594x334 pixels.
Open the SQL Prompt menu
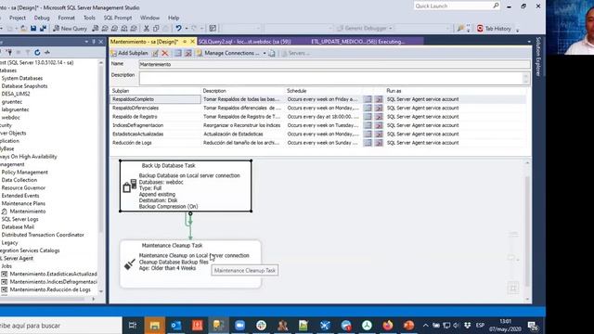pyautogui.click(x=118, y=18)
